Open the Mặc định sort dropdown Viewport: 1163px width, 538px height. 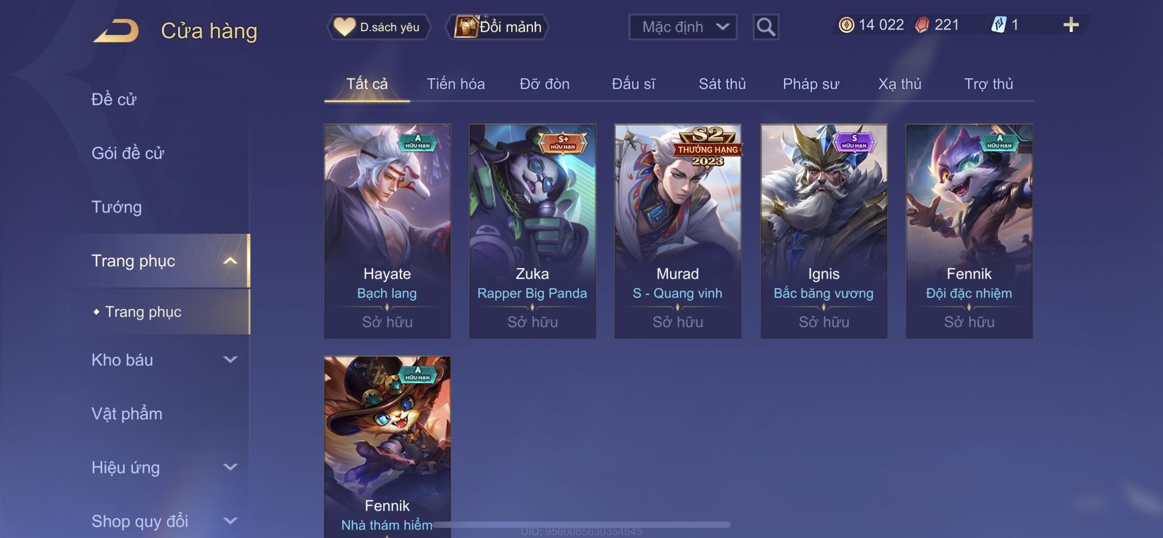[x=683, y=27]
